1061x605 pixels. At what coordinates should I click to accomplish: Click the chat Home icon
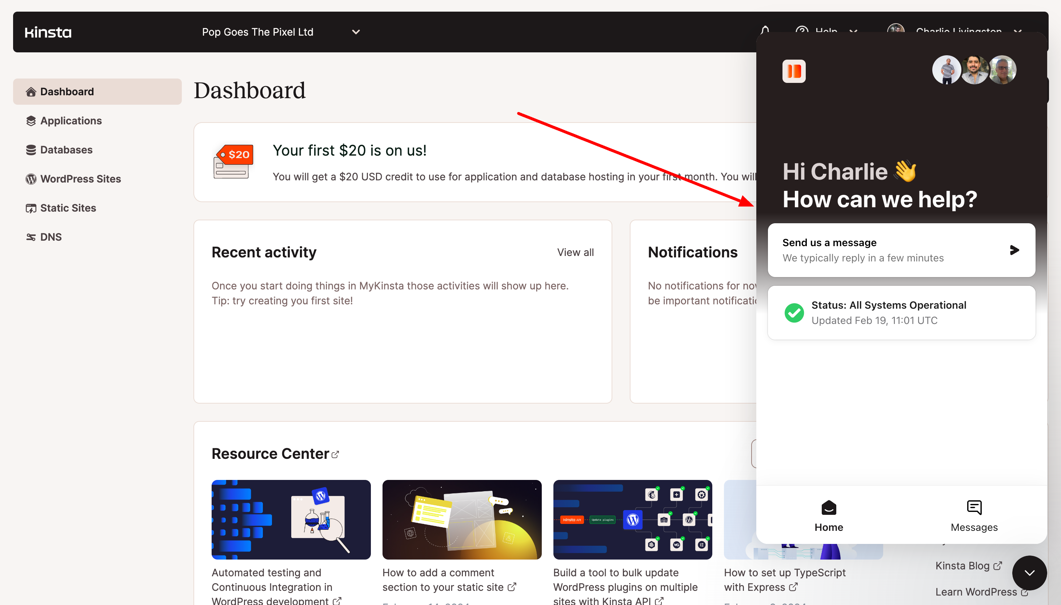click(x=828, y=507)
